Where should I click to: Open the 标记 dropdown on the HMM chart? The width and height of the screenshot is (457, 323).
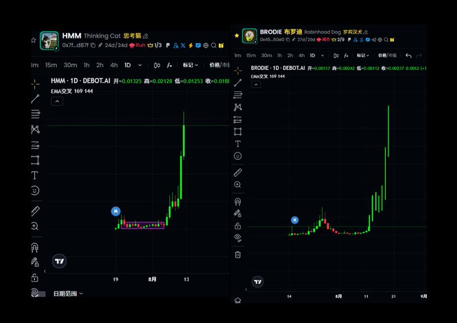(190, 65)
